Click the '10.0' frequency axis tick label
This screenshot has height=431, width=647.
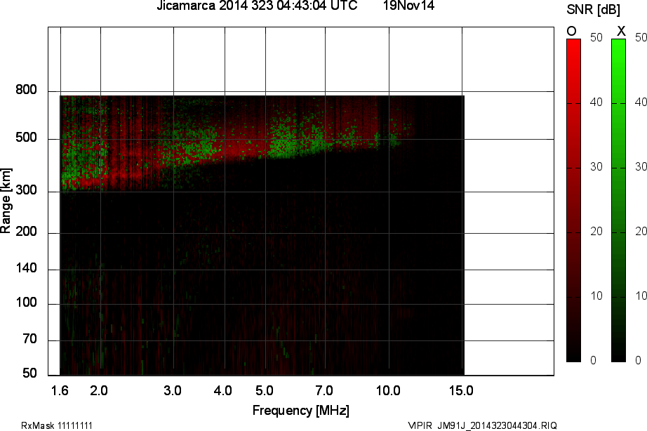(388, 390)
